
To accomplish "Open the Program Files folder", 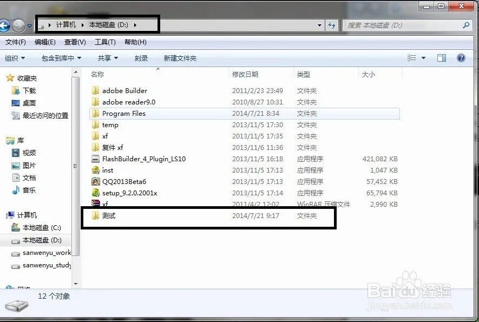I will coord(124,113).
